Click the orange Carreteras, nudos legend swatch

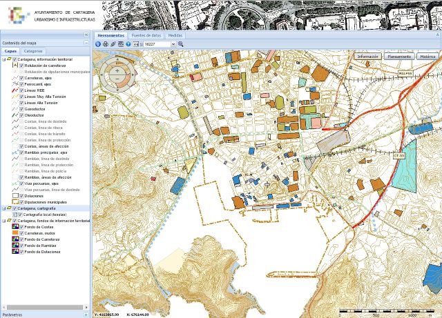15,233
